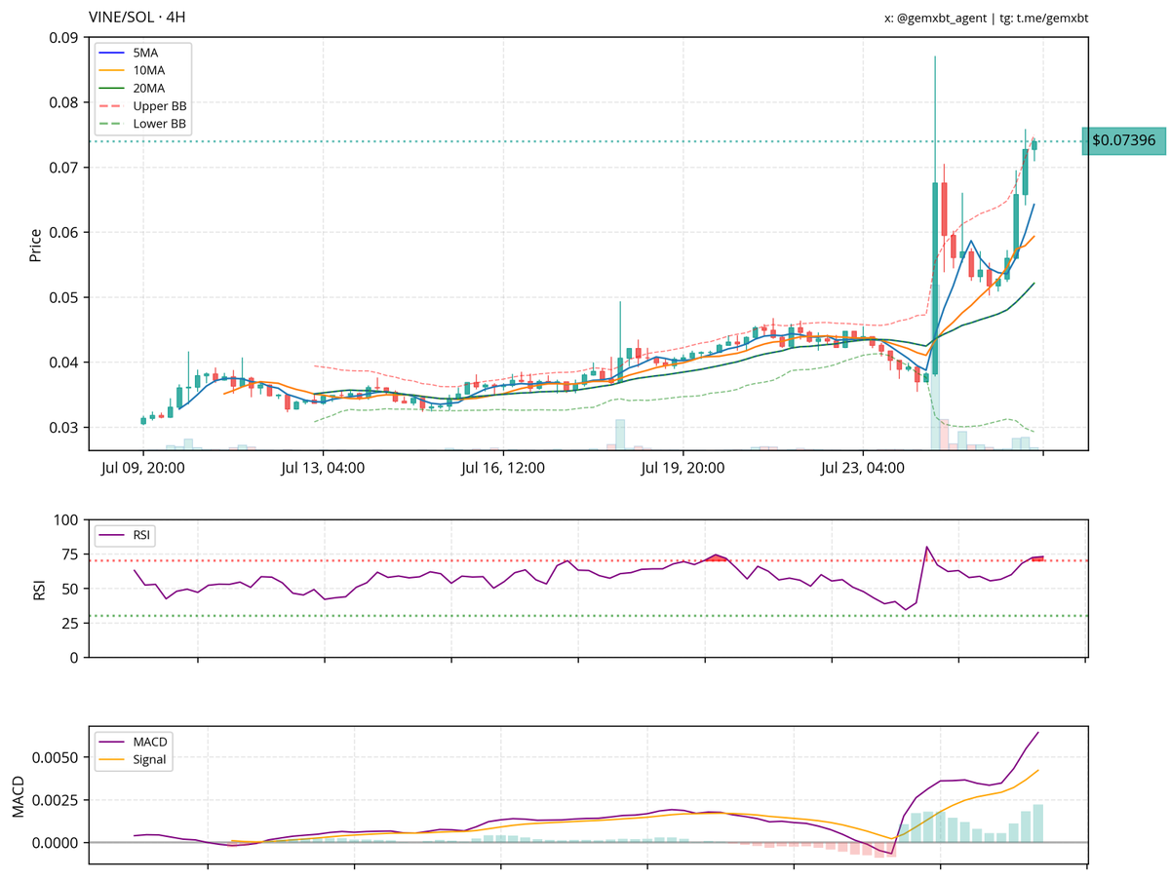Click the RSI 75 tick label
Screen dimensions: 1170x880
[x=72, y=555]
